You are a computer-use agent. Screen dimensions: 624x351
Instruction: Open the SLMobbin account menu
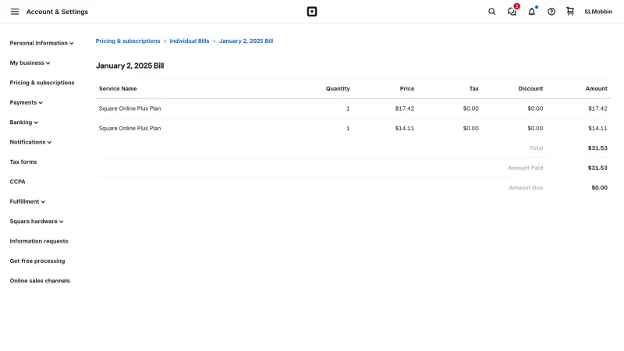point(598,12)
